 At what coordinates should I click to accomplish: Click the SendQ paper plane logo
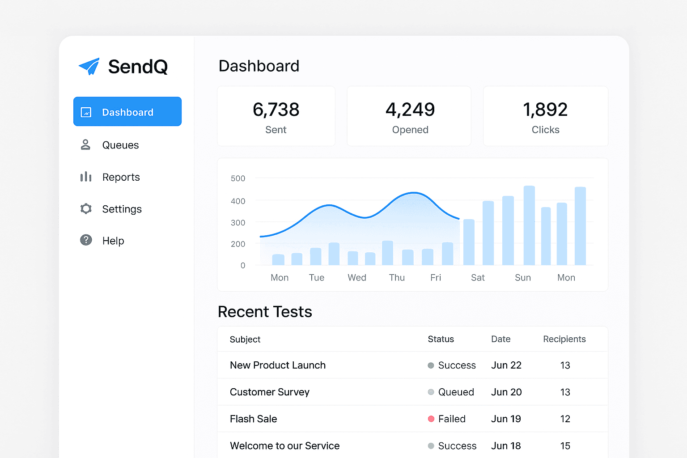tap(89, 67)
